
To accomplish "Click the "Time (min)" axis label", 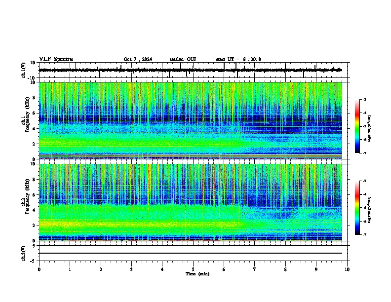I will (197, 274).
